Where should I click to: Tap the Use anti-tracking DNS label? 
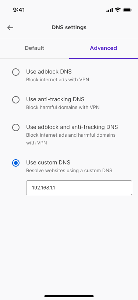[55, 99]
